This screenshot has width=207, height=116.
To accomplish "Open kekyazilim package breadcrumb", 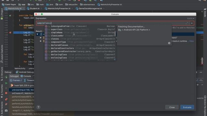I will 71,5.
